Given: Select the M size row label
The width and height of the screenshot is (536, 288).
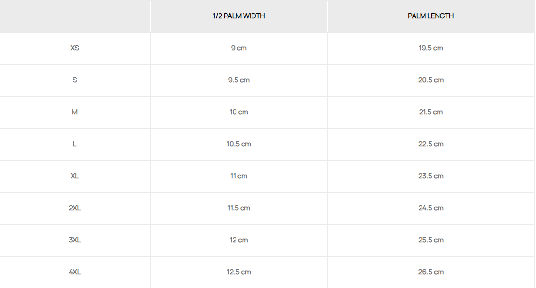Looking at the screenshot, I should tap(74, 112).
